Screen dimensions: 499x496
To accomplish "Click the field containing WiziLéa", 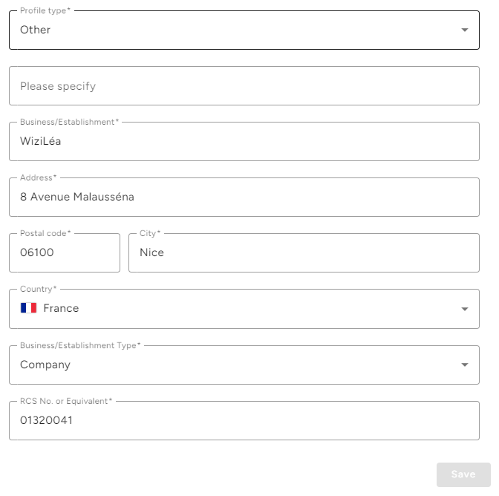I will [x=244, y=142].
